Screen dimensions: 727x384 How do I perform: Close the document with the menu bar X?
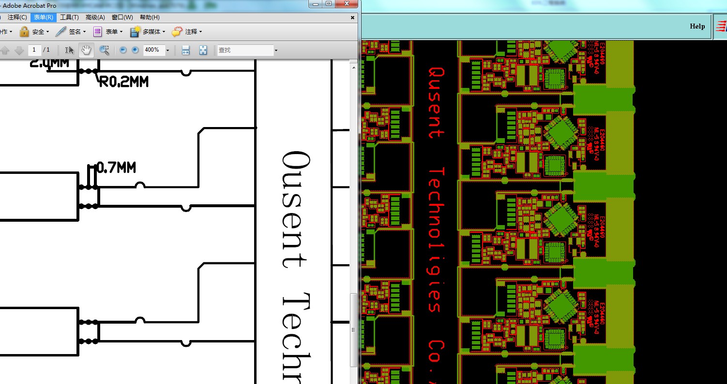point(352,18)
